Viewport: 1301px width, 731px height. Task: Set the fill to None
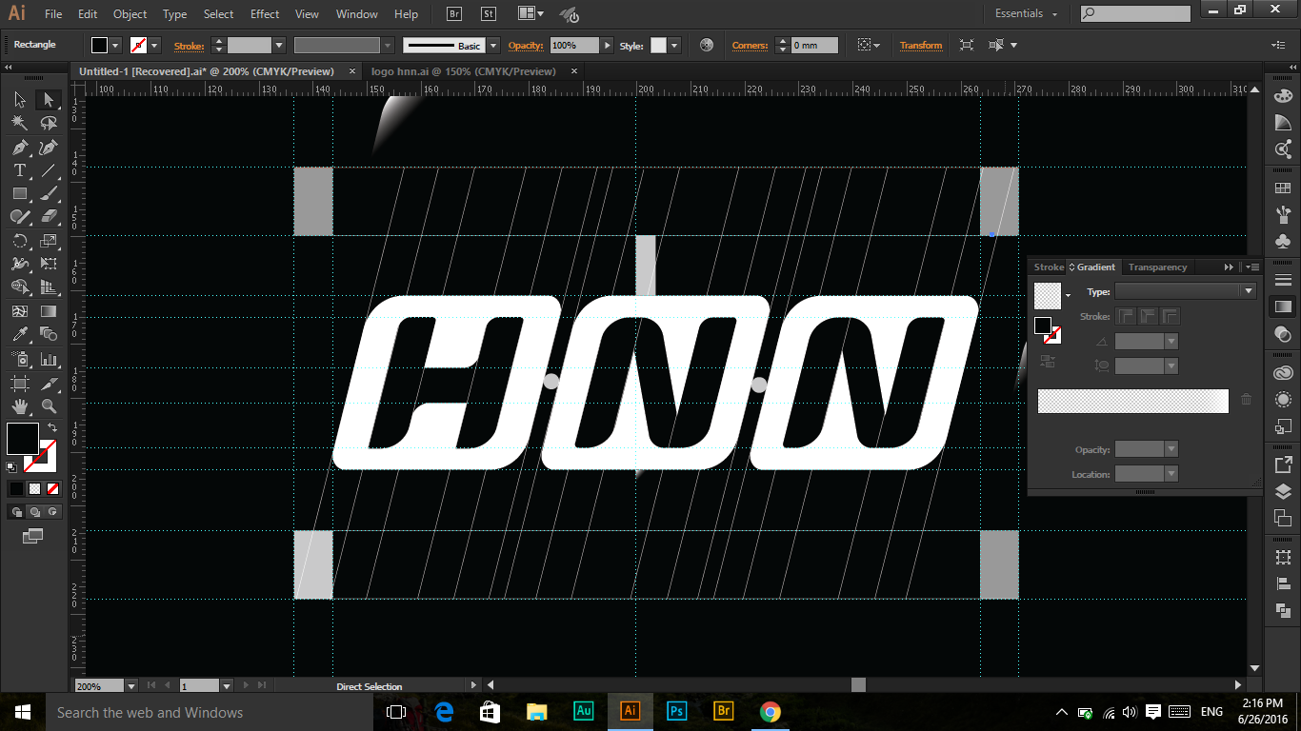pos(53,488)
